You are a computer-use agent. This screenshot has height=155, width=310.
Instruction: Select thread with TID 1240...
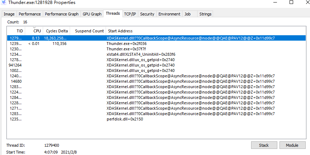pyautogui.click(x=156, y=76)
